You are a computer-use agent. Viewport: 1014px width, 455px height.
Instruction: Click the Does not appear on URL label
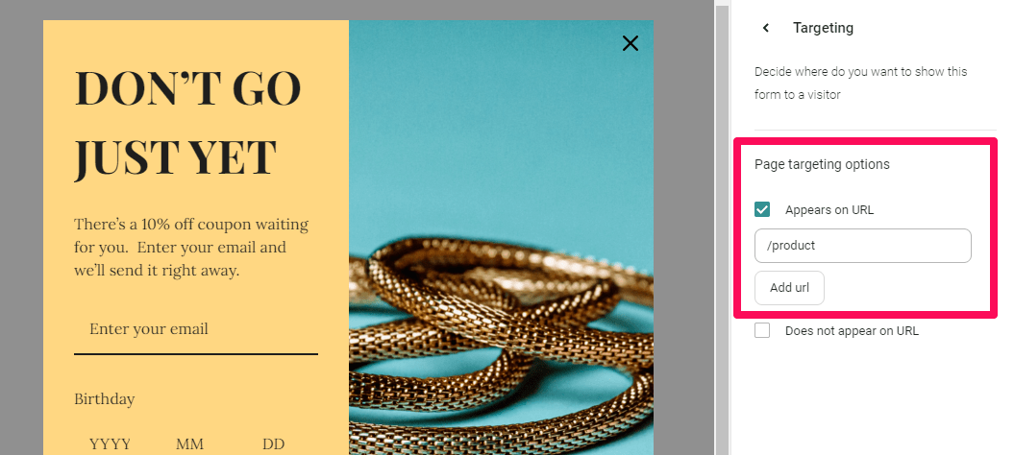[852, 331]
